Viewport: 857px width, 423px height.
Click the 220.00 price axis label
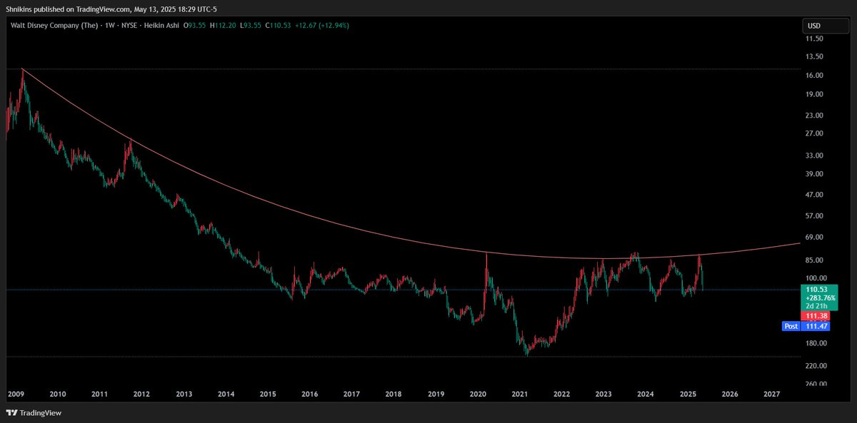coord(816,365)
